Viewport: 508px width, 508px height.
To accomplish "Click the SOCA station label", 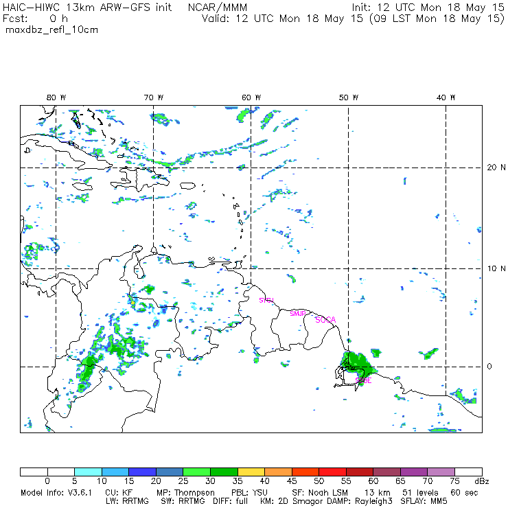I will tap(325, 320).
